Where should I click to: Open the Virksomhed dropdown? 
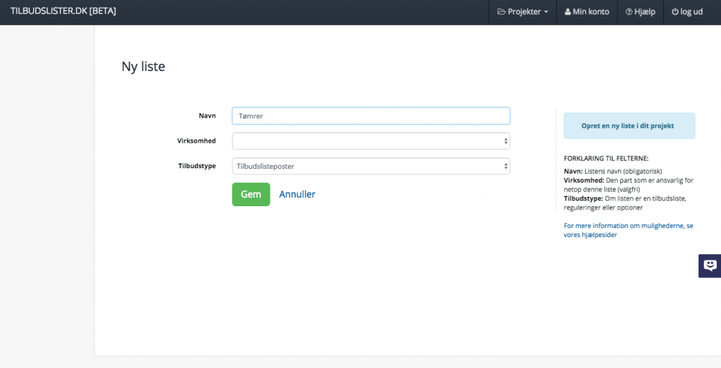371,141
